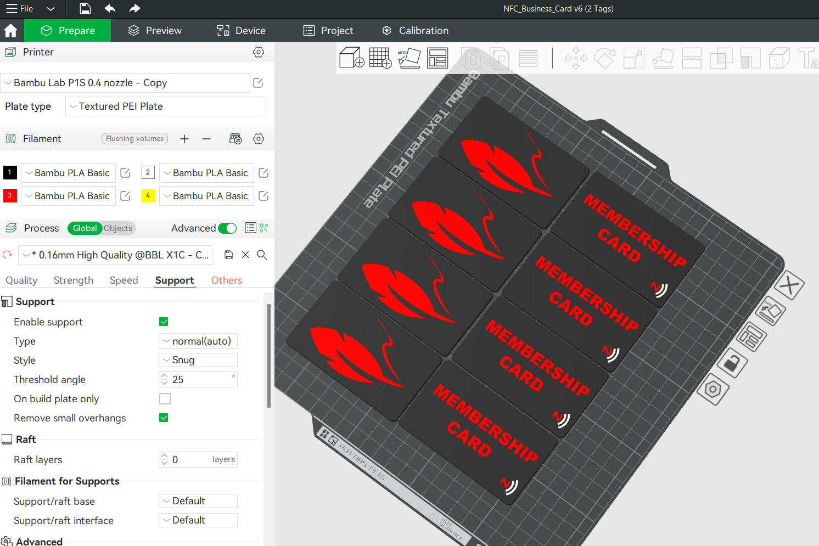Click filament 1 black color swatch
The height and width of the screenshot is (546, 819).
(10, 172)
